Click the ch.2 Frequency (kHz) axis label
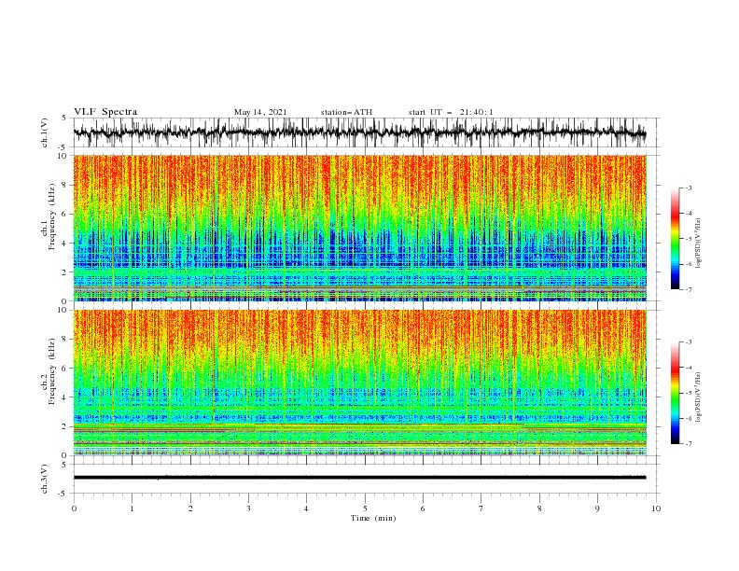Image resolution: width=739 pixels, height=571 pixels. tap(49, 371)
